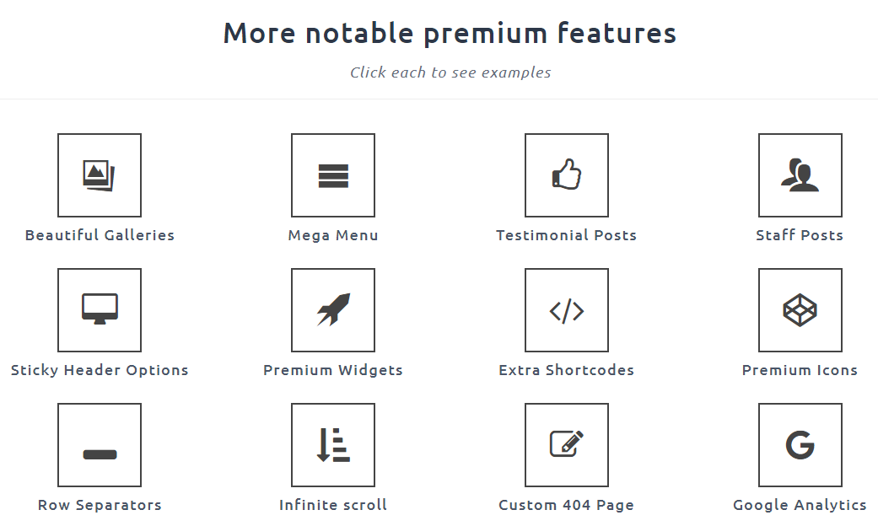Open the Row Separators dash icon

click(99, 454)
